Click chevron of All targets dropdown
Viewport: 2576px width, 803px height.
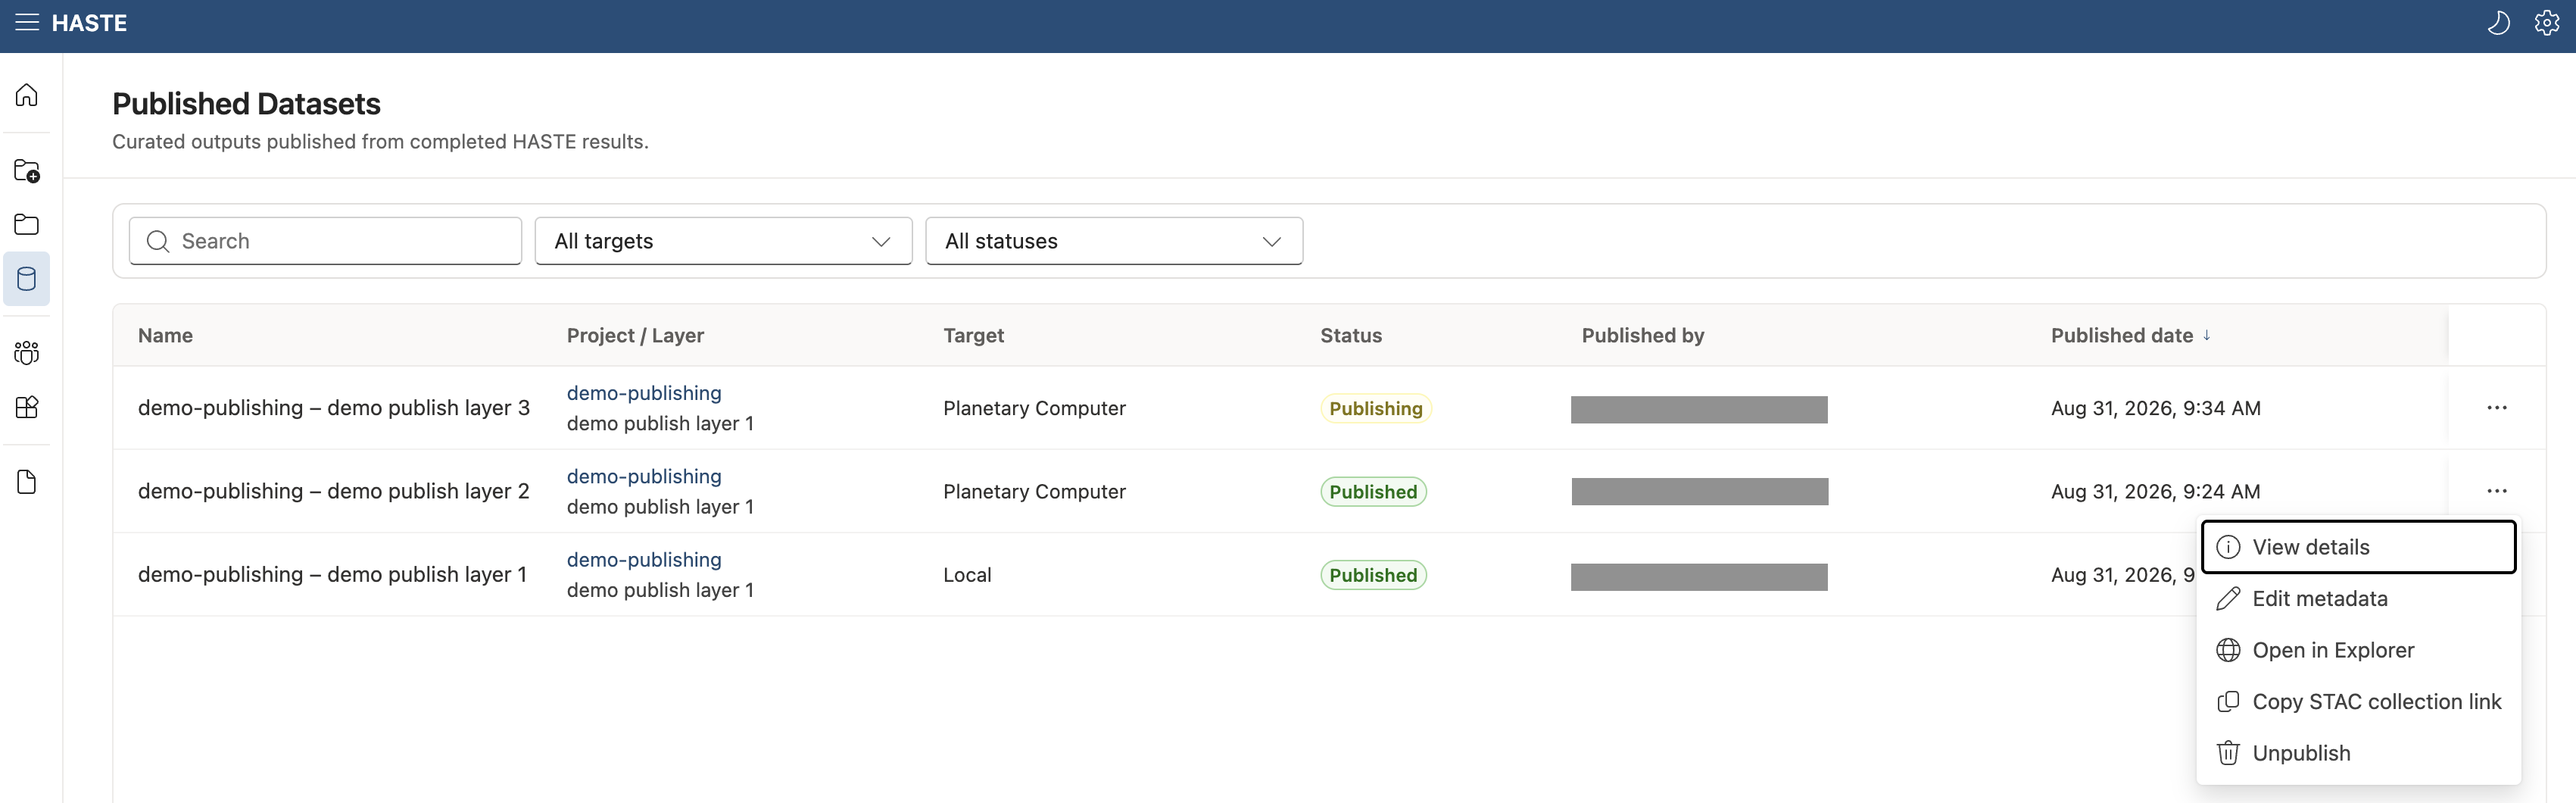[880, 242]
